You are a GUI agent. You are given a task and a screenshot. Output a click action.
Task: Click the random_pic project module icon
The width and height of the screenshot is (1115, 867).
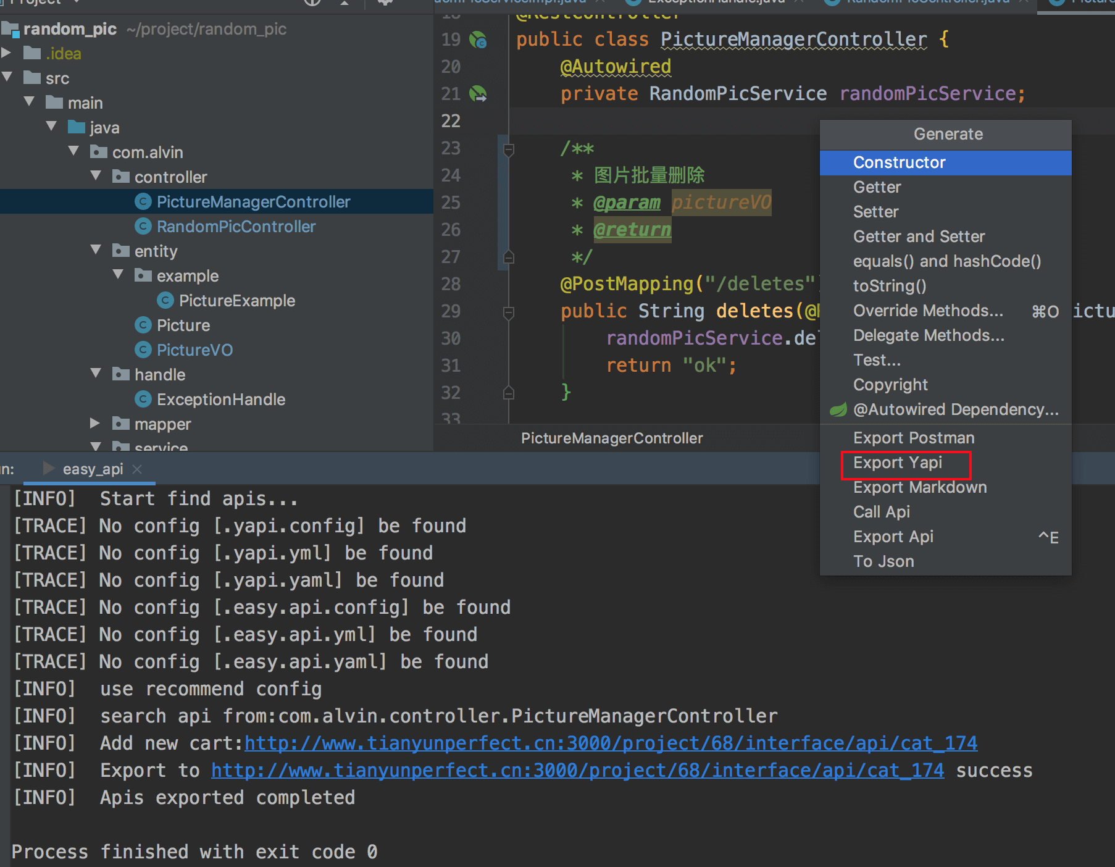10,29
